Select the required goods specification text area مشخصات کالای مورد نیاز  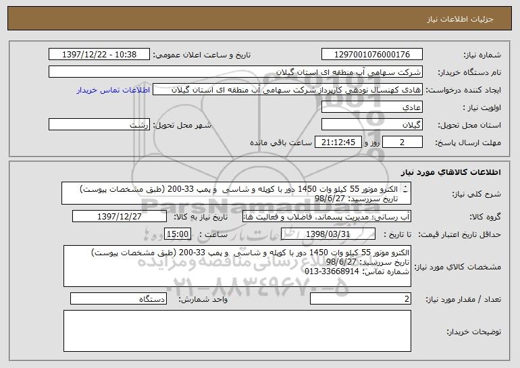pyautogui.click(x=237, y=266)
